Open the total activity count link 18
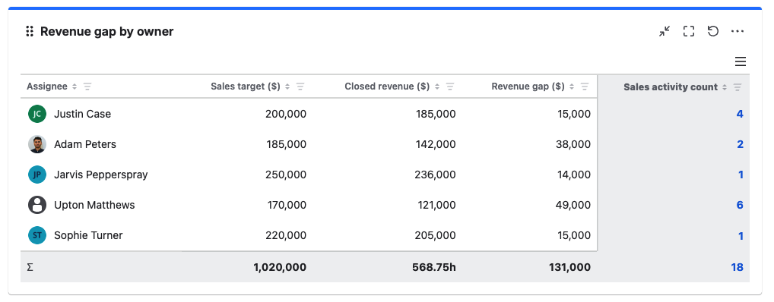Viewport: 774px width, 302px height. tap(737, 267)
